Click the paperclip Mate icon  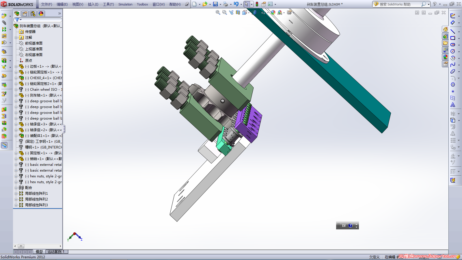pyautogui.click(x=4, y=23)
